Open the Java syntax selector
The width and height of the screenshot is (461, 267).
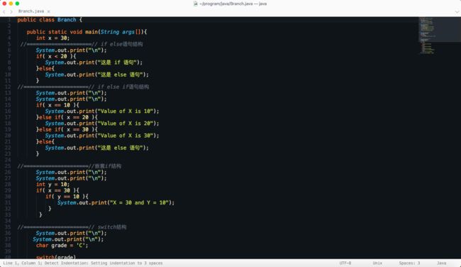tap(441, 263)
